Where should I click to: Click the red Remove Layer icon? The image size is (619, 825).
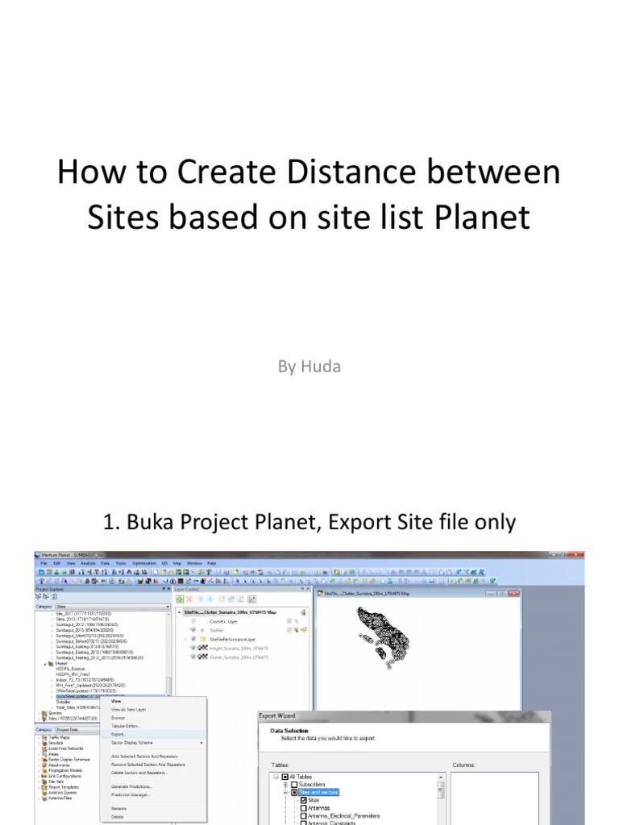189,599
